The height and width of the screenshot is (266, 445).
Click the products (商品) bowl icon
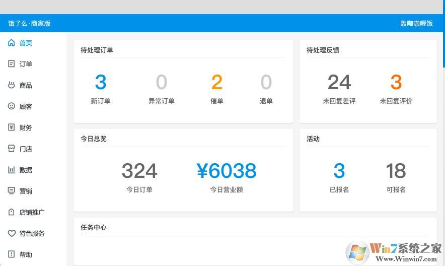12,85
